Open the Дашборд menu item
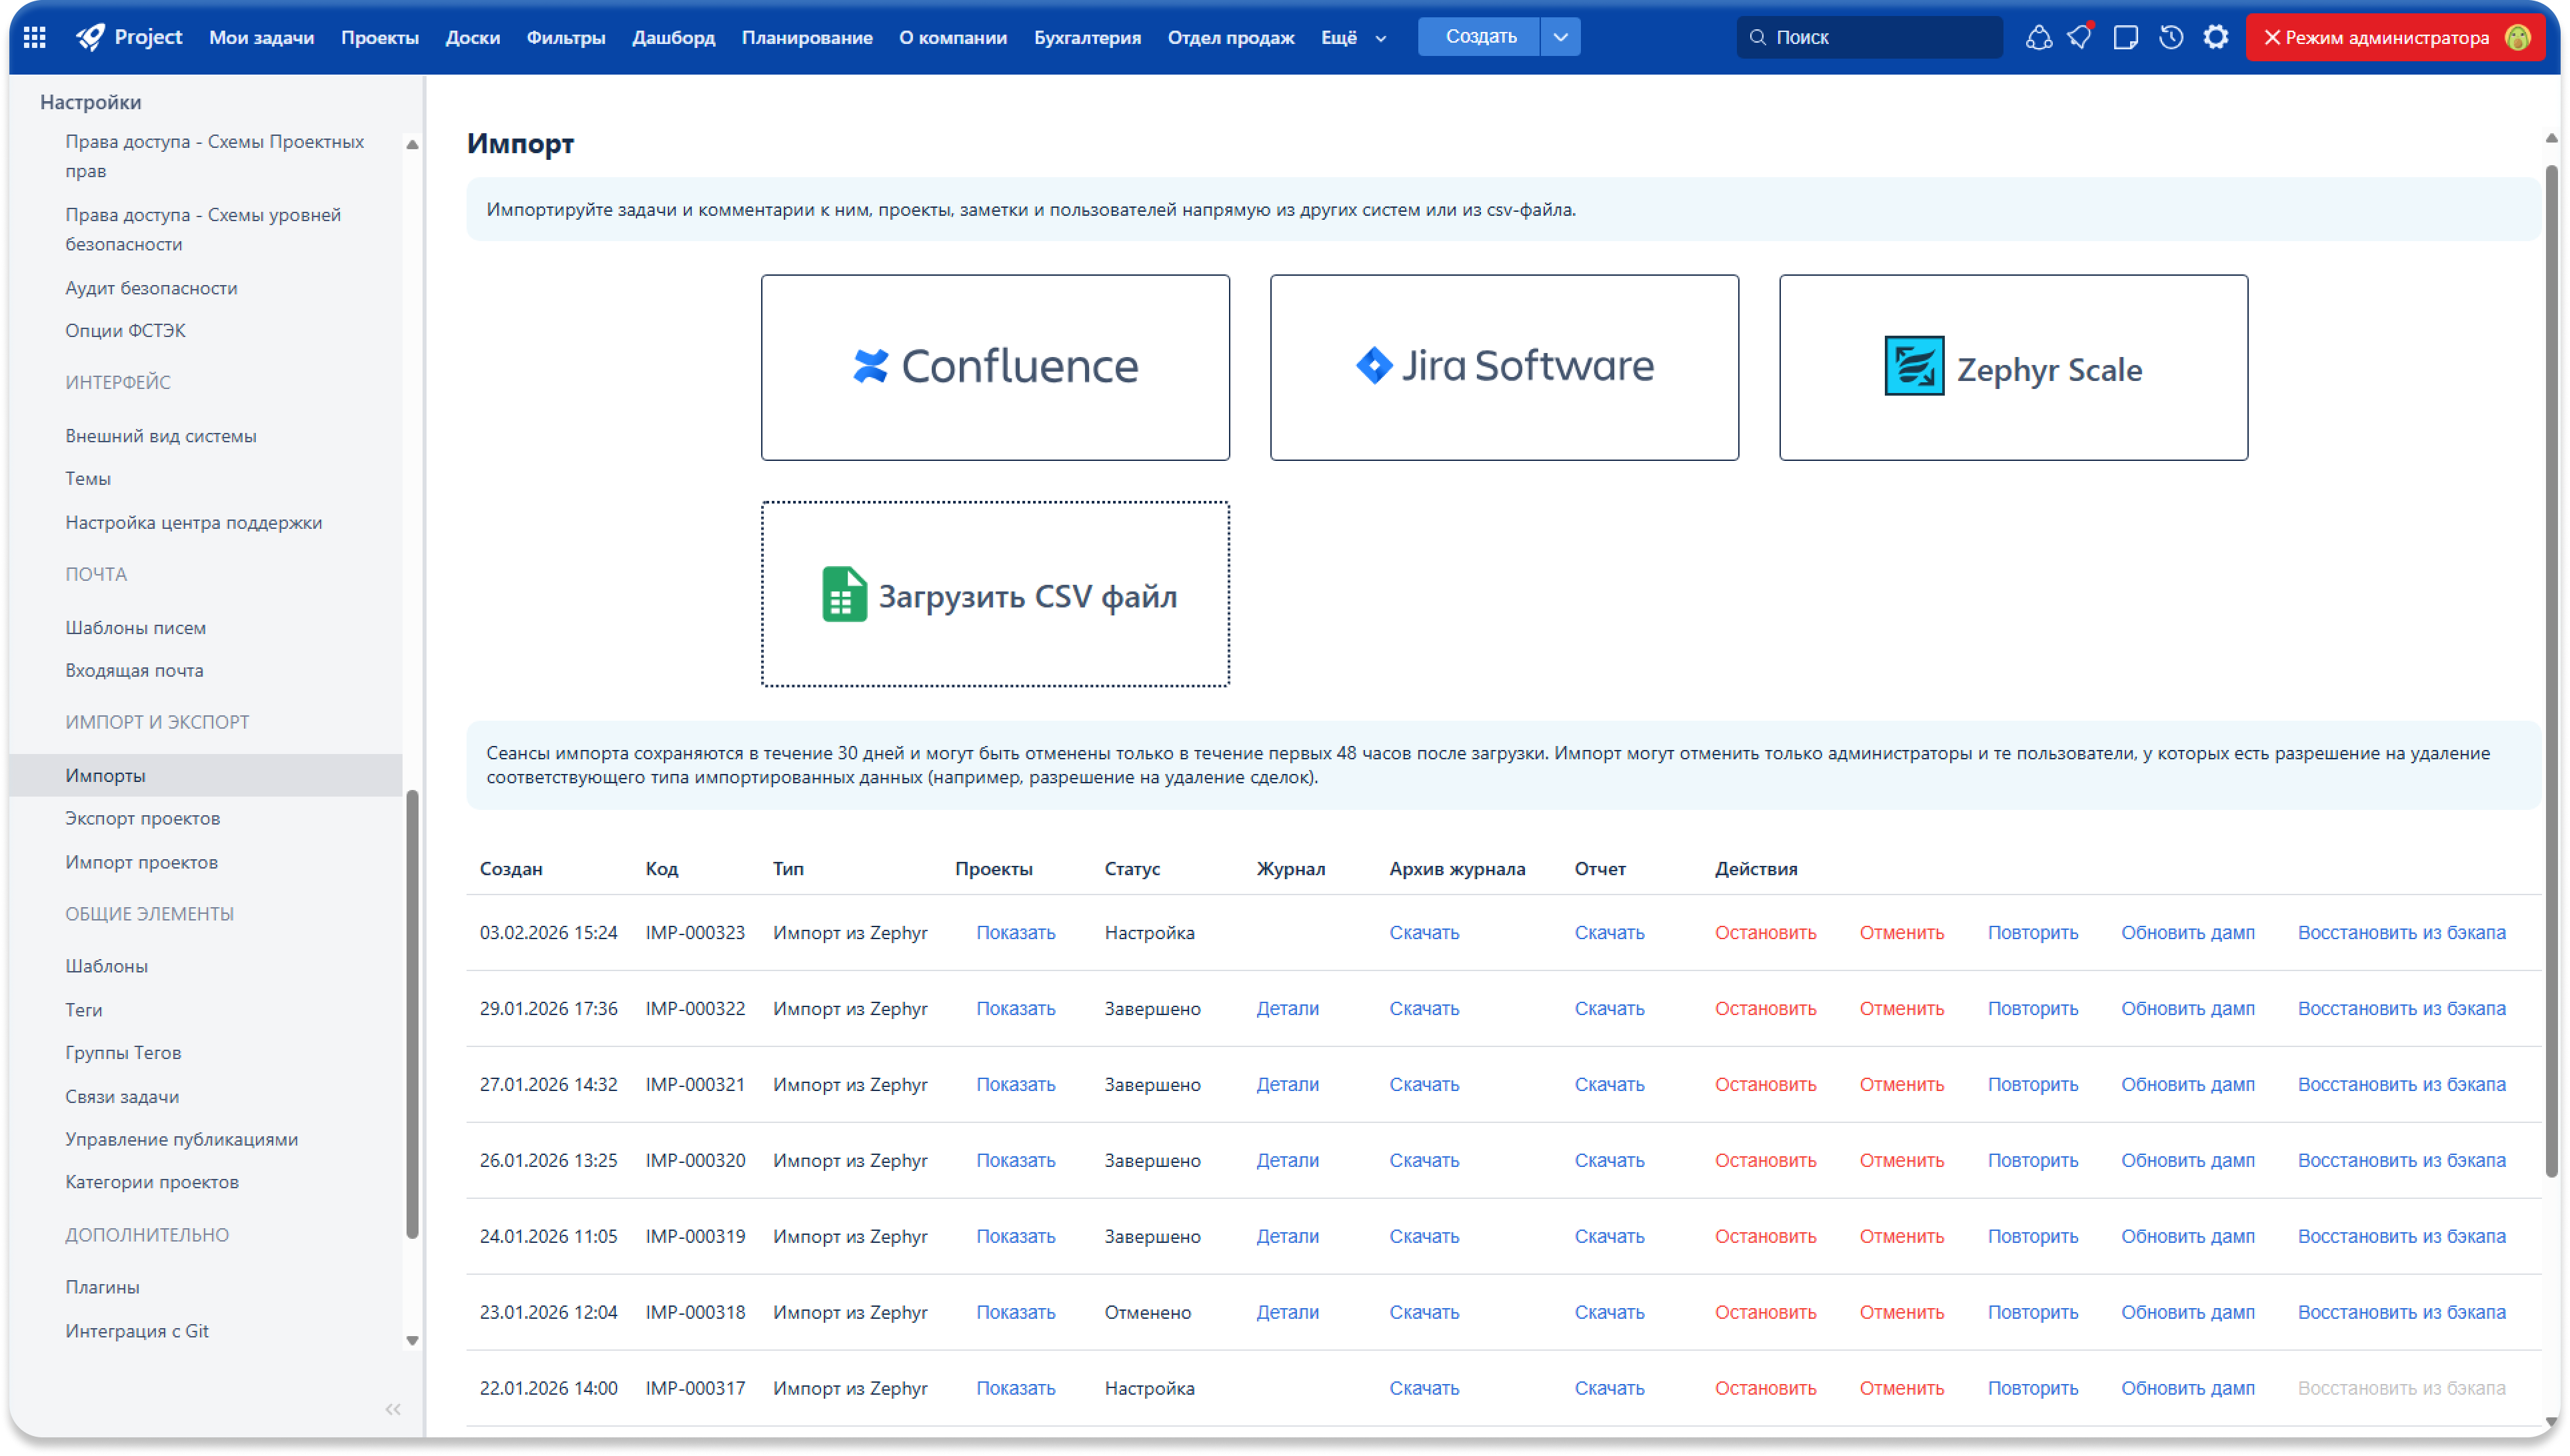This screenshot has height=1456, width=2570. [x=673, y=37]
